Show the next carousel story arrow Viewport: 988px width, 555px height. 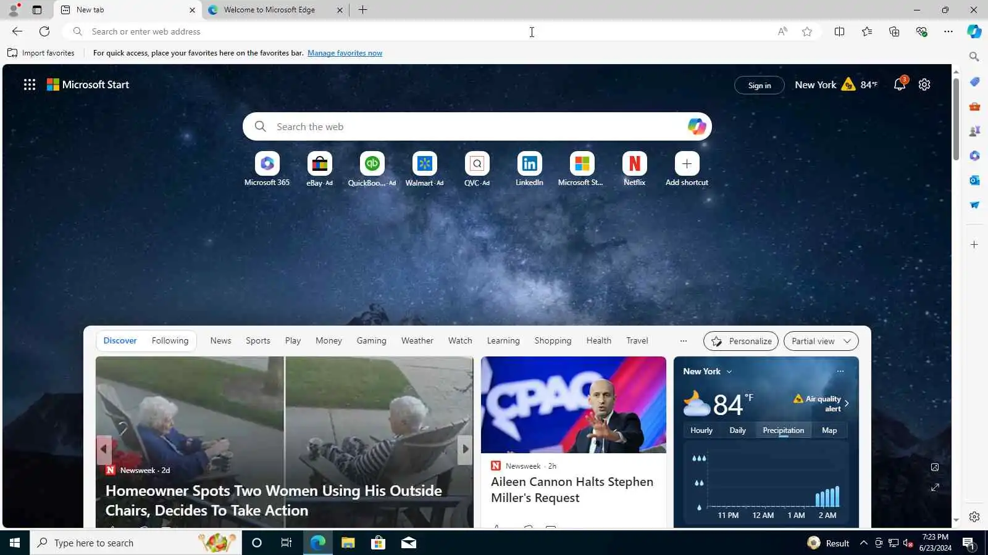[466, 449]
